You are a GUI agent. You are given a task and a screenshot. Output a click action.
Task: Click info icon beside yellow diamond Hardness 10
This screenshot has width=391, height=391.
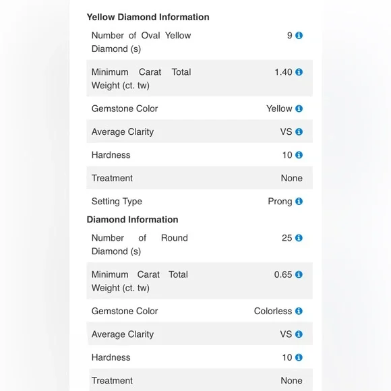(x=299, y=155)
